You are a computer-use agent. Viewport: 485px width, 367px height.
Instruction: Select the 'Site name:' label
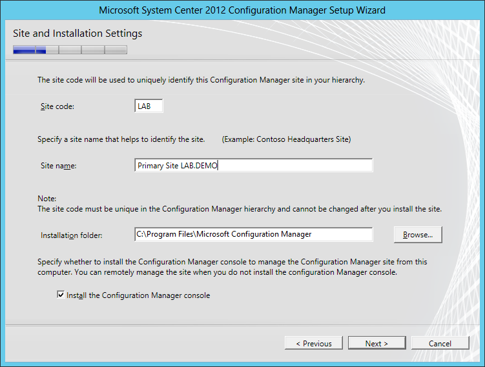58,166
